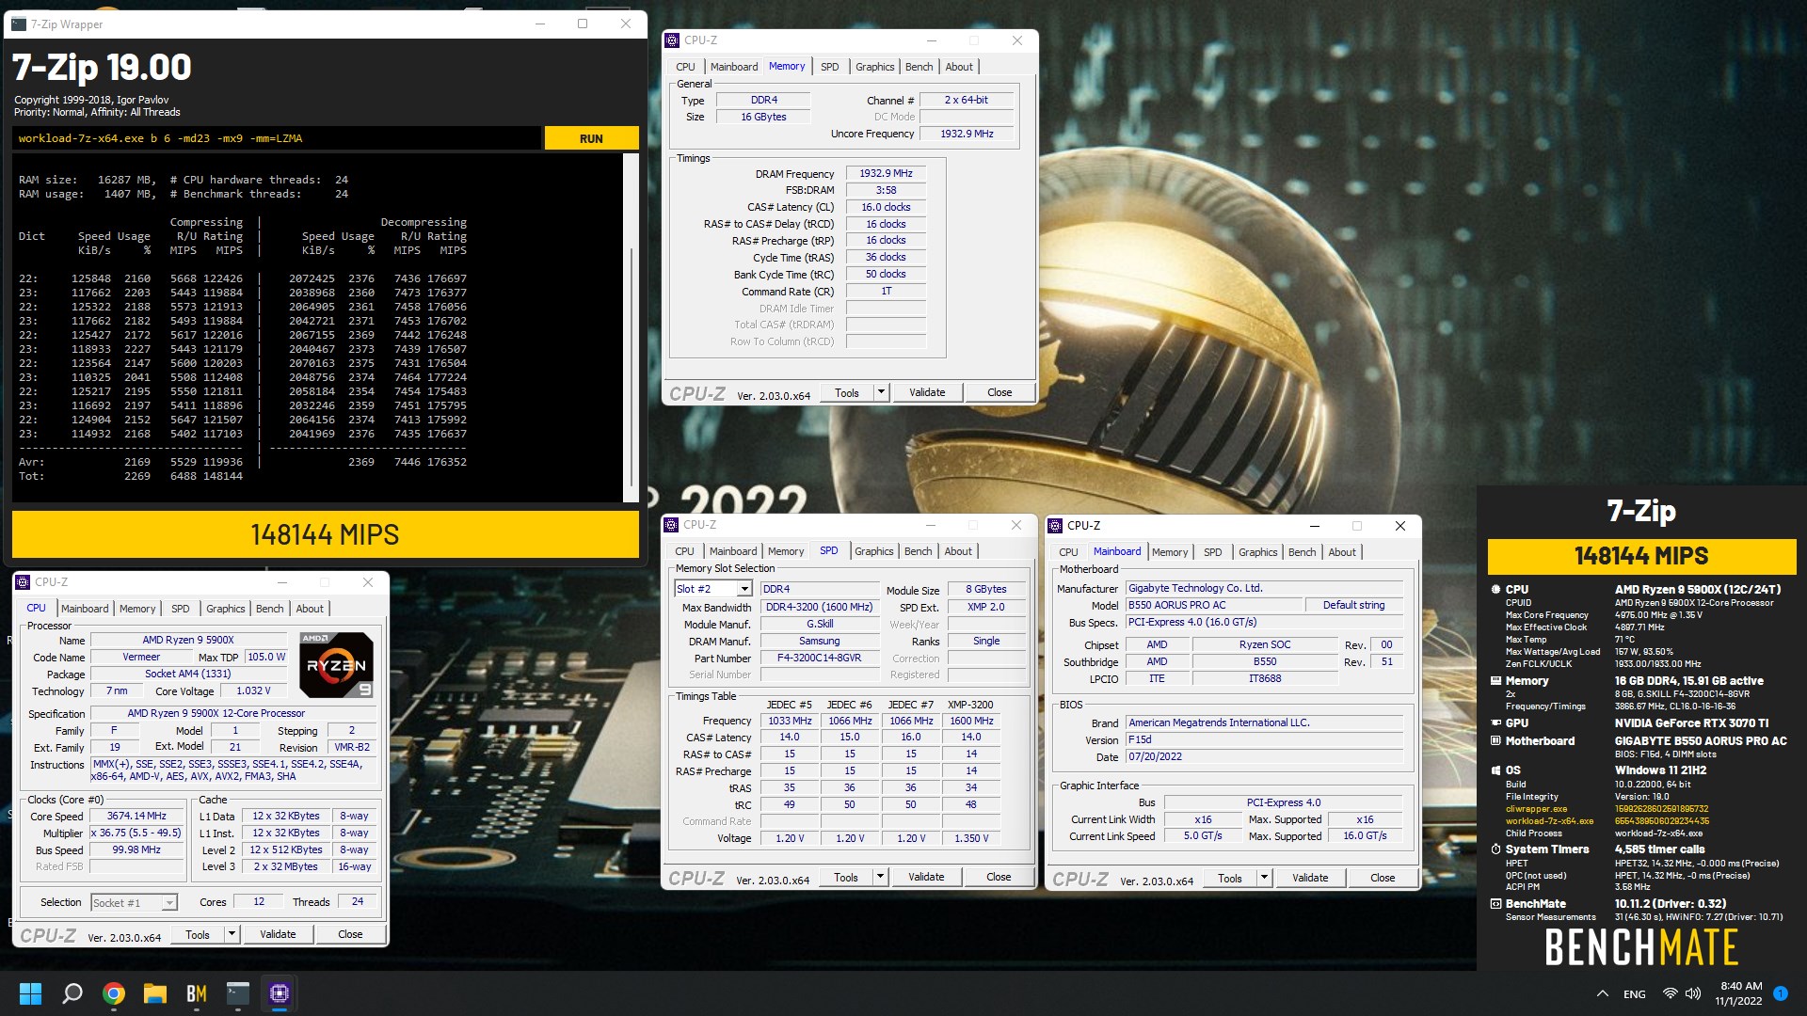Open BenchMate taskbar icon

pyautogui.click(x=197, y=993)
